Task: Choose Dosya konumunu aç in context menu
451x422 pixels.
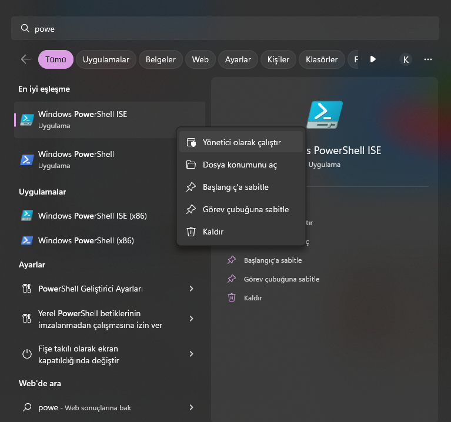Action: 241,165
